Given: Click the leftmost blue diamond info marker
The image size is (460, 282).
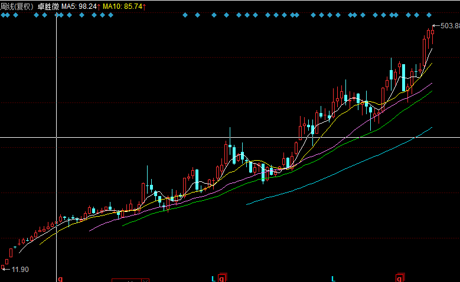Looking at the screenshot, I should [x=3, y=15].
